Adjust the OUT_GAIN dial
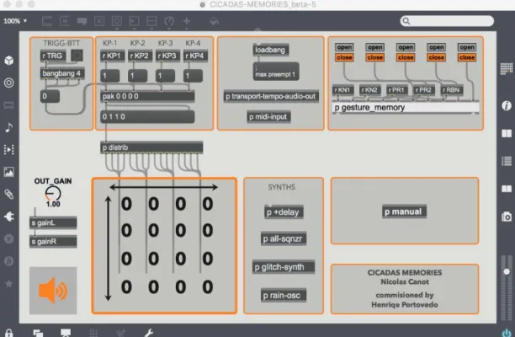515x337 pixels. [53, 194]
